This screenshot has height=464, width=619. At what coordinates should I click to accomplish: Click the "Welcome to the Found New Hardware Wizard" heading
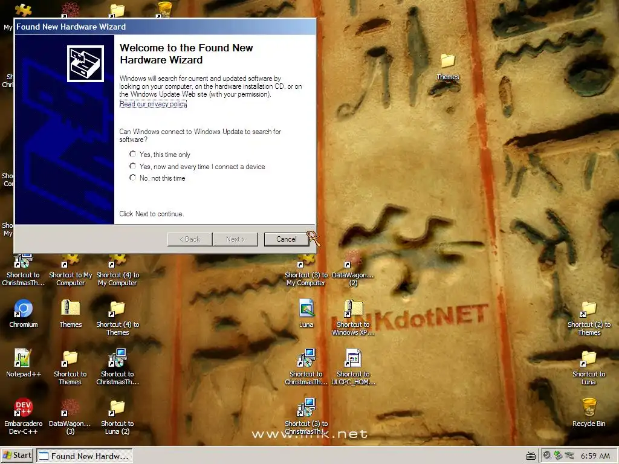(x=186, y=54)
